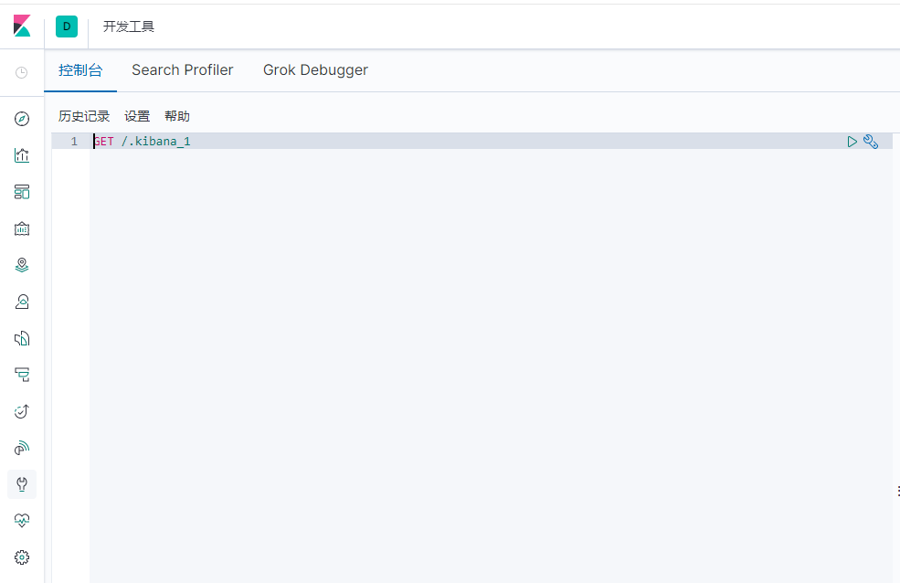Open Logs from the sidebar

(22, 376)
